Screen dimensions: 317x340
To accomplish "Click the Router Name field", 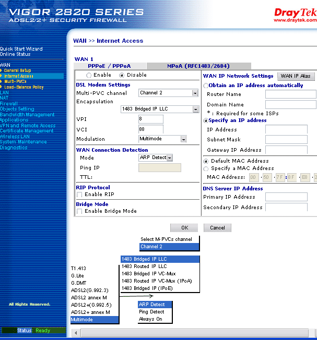I will pyautogui.click(x=291, y=94).
